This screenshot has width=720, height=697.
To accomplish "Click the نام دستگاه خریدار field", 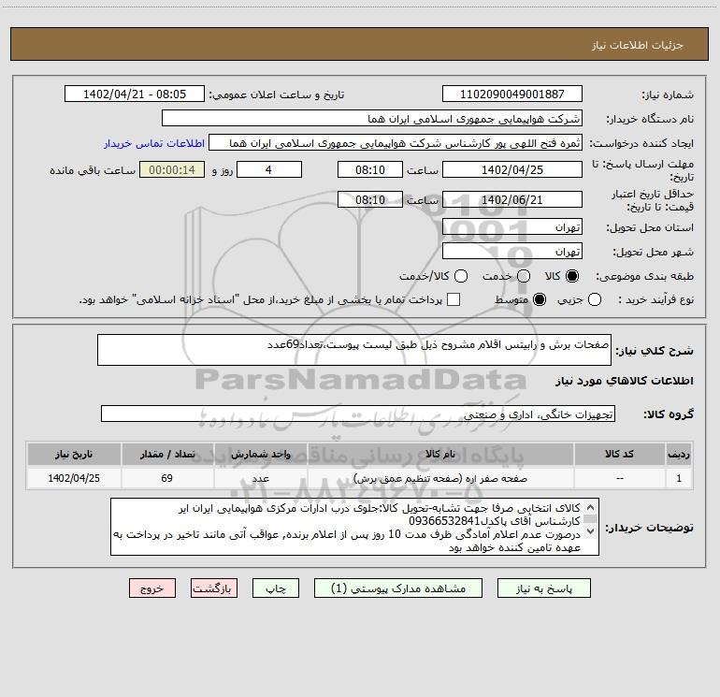I will [x=372, y=119].
